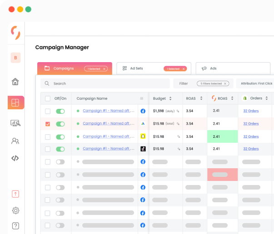Screen dimensions: 274x234
Task: Edit the $1,598 daily budget pencil
Action: (x=178, y=111)
